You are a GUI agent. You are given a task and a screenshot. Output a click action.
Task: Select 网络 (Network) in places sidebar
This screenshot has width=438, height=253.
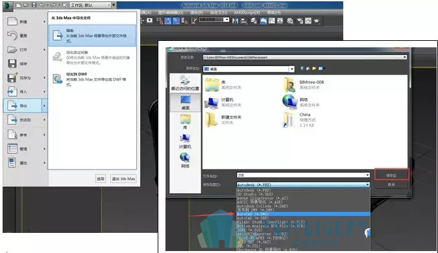(185, 161)
